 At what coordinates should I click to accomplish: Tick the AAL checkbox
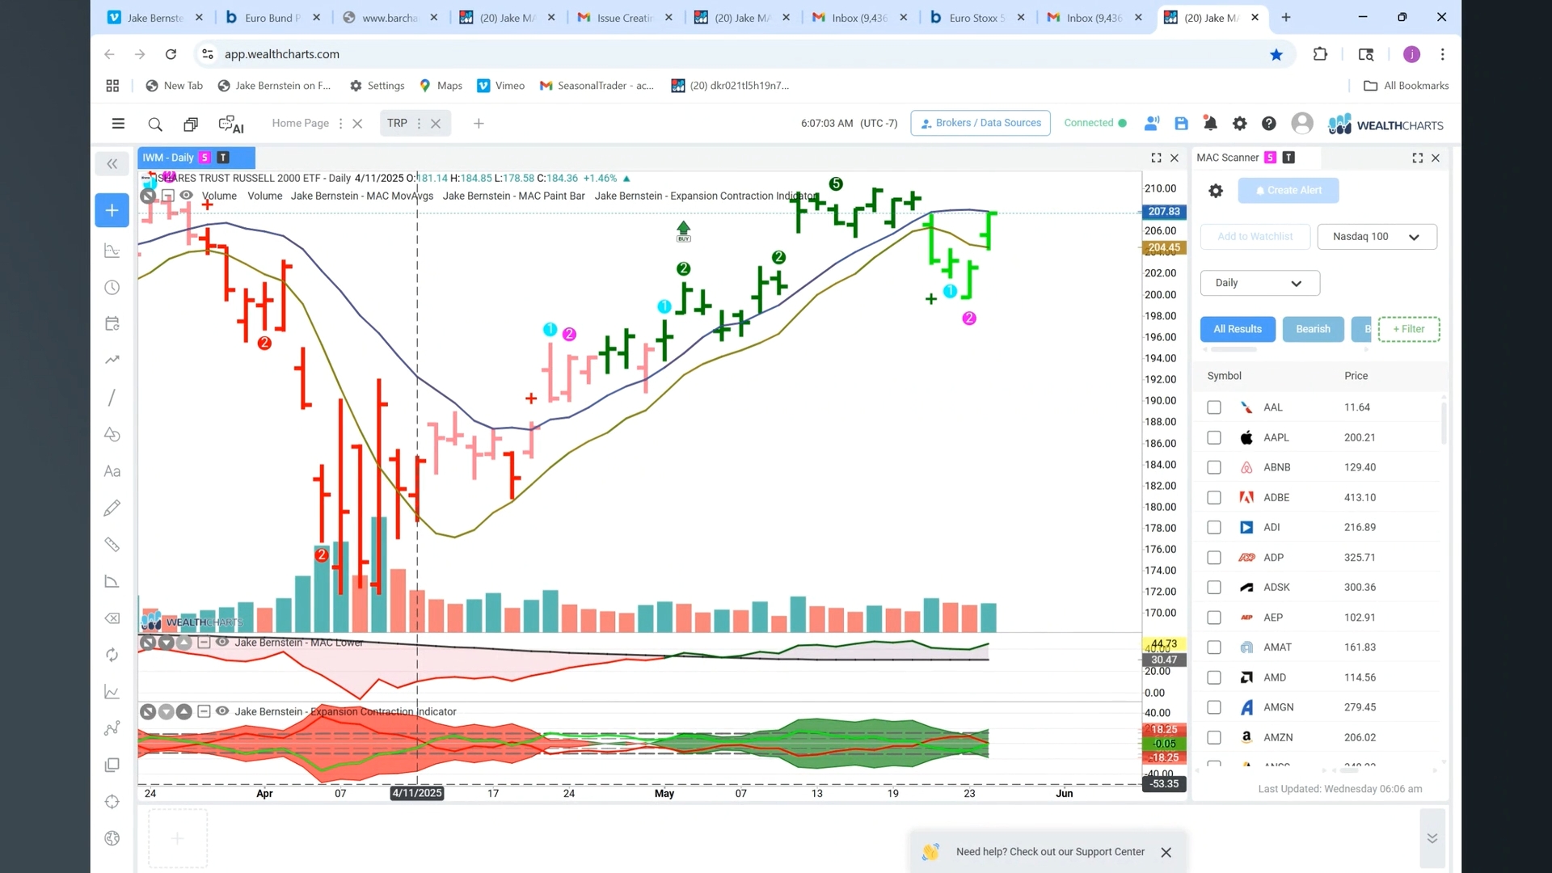coord(1213,407)
